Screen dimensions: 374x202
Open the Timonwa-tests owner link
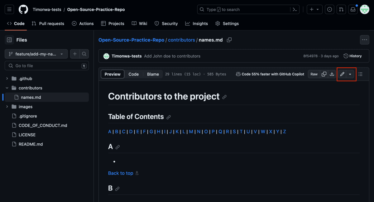[47, 9]
